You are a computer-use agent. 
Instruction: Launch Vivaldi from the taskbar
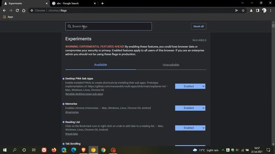tap(44, 150)
